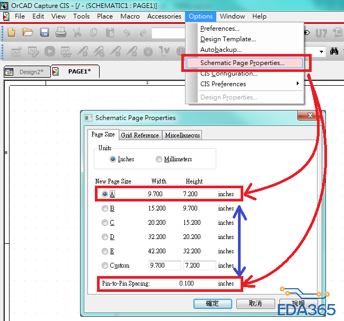Open the Window menu
This screenshot has height=321, width=344.
point(232,16)
